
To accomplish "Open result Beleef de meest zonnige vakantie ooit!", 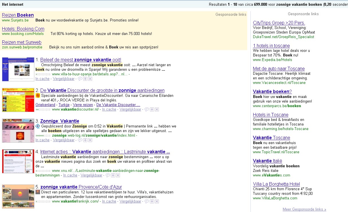I will pos(81,60).
